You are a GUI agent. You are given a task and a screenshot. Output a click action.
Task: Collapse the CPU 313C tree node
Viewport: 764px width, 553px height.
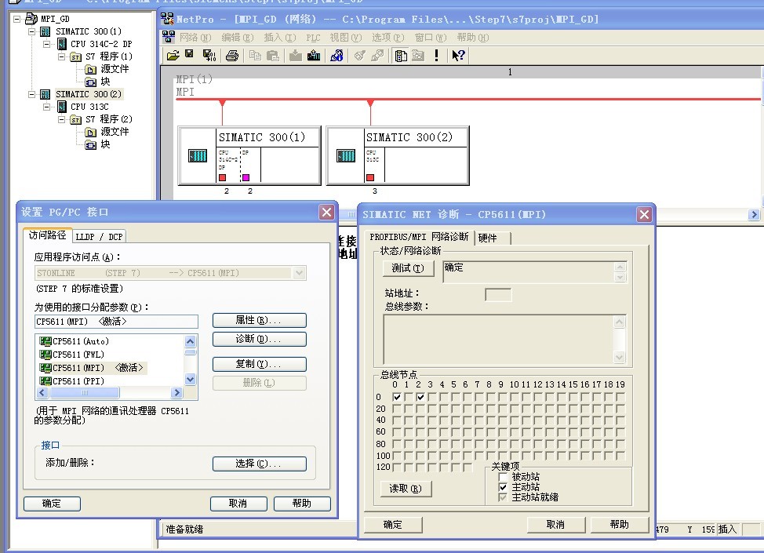(48, 107)
